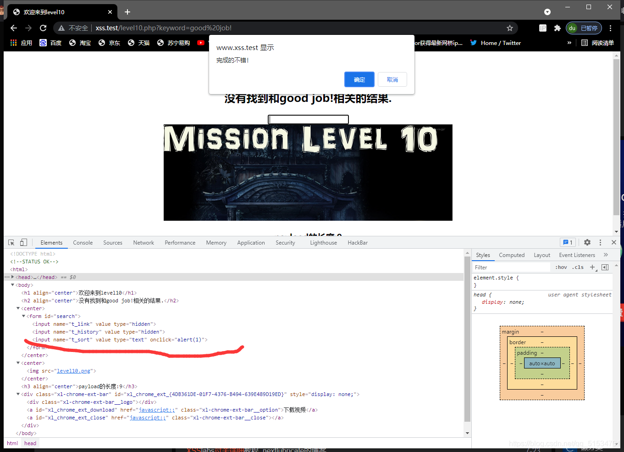Open the tab search dropdown arrow
This screenshot has width=624, height=452.
click(x=547, y=12)
